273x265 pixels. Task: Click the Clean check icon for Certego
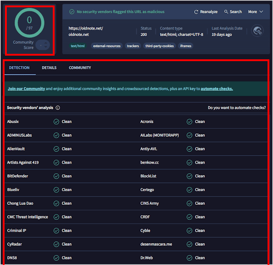[189, 190]
